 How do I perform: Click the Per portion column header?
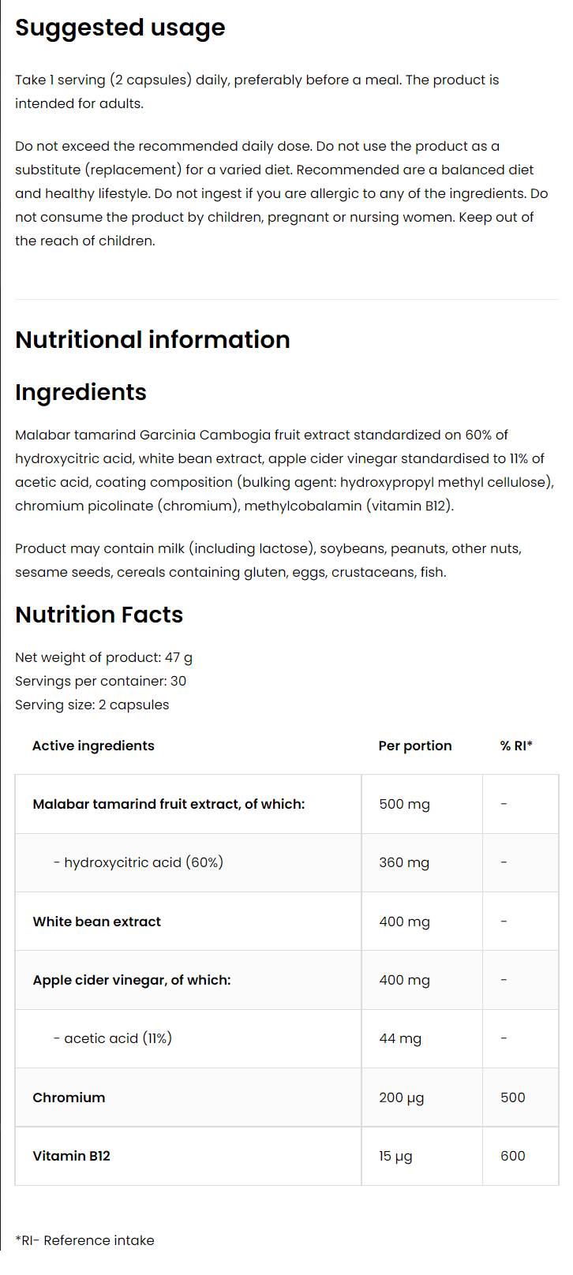415,746
